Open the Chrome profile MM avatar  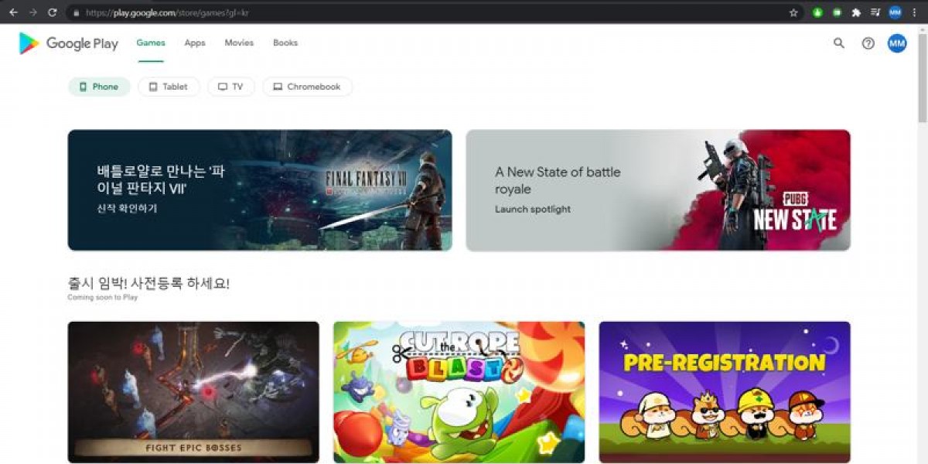coord(895,12)
